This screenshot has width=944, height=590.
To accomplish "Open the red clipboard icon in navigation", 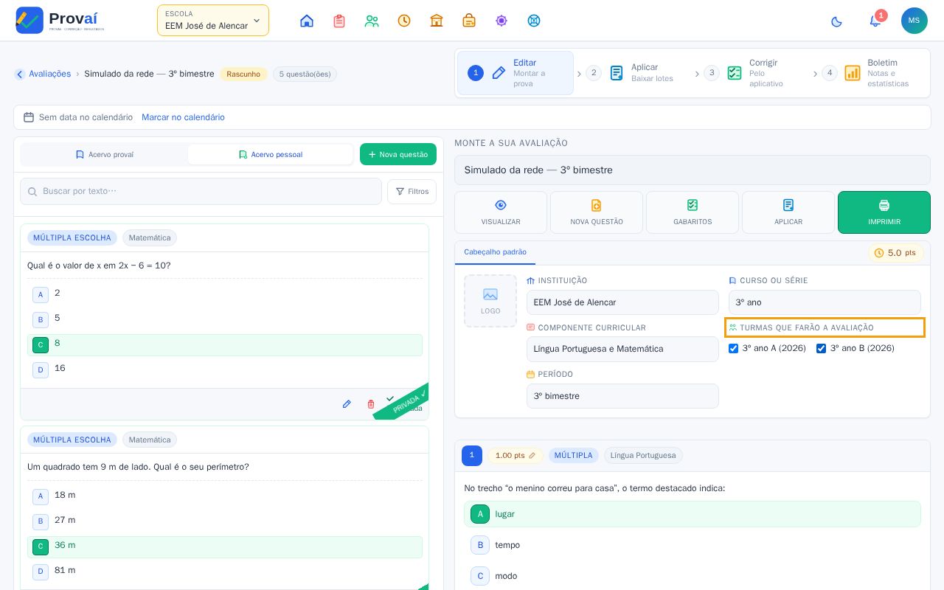I will coord(339,21).
